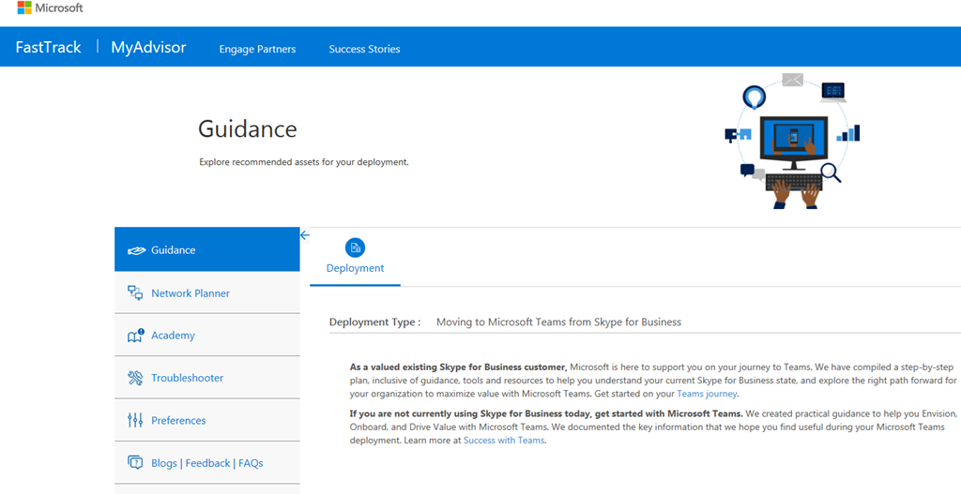This screenshot has height=494, width=961.
Task: Follow the Teams journey link
Action: [707, 394]
